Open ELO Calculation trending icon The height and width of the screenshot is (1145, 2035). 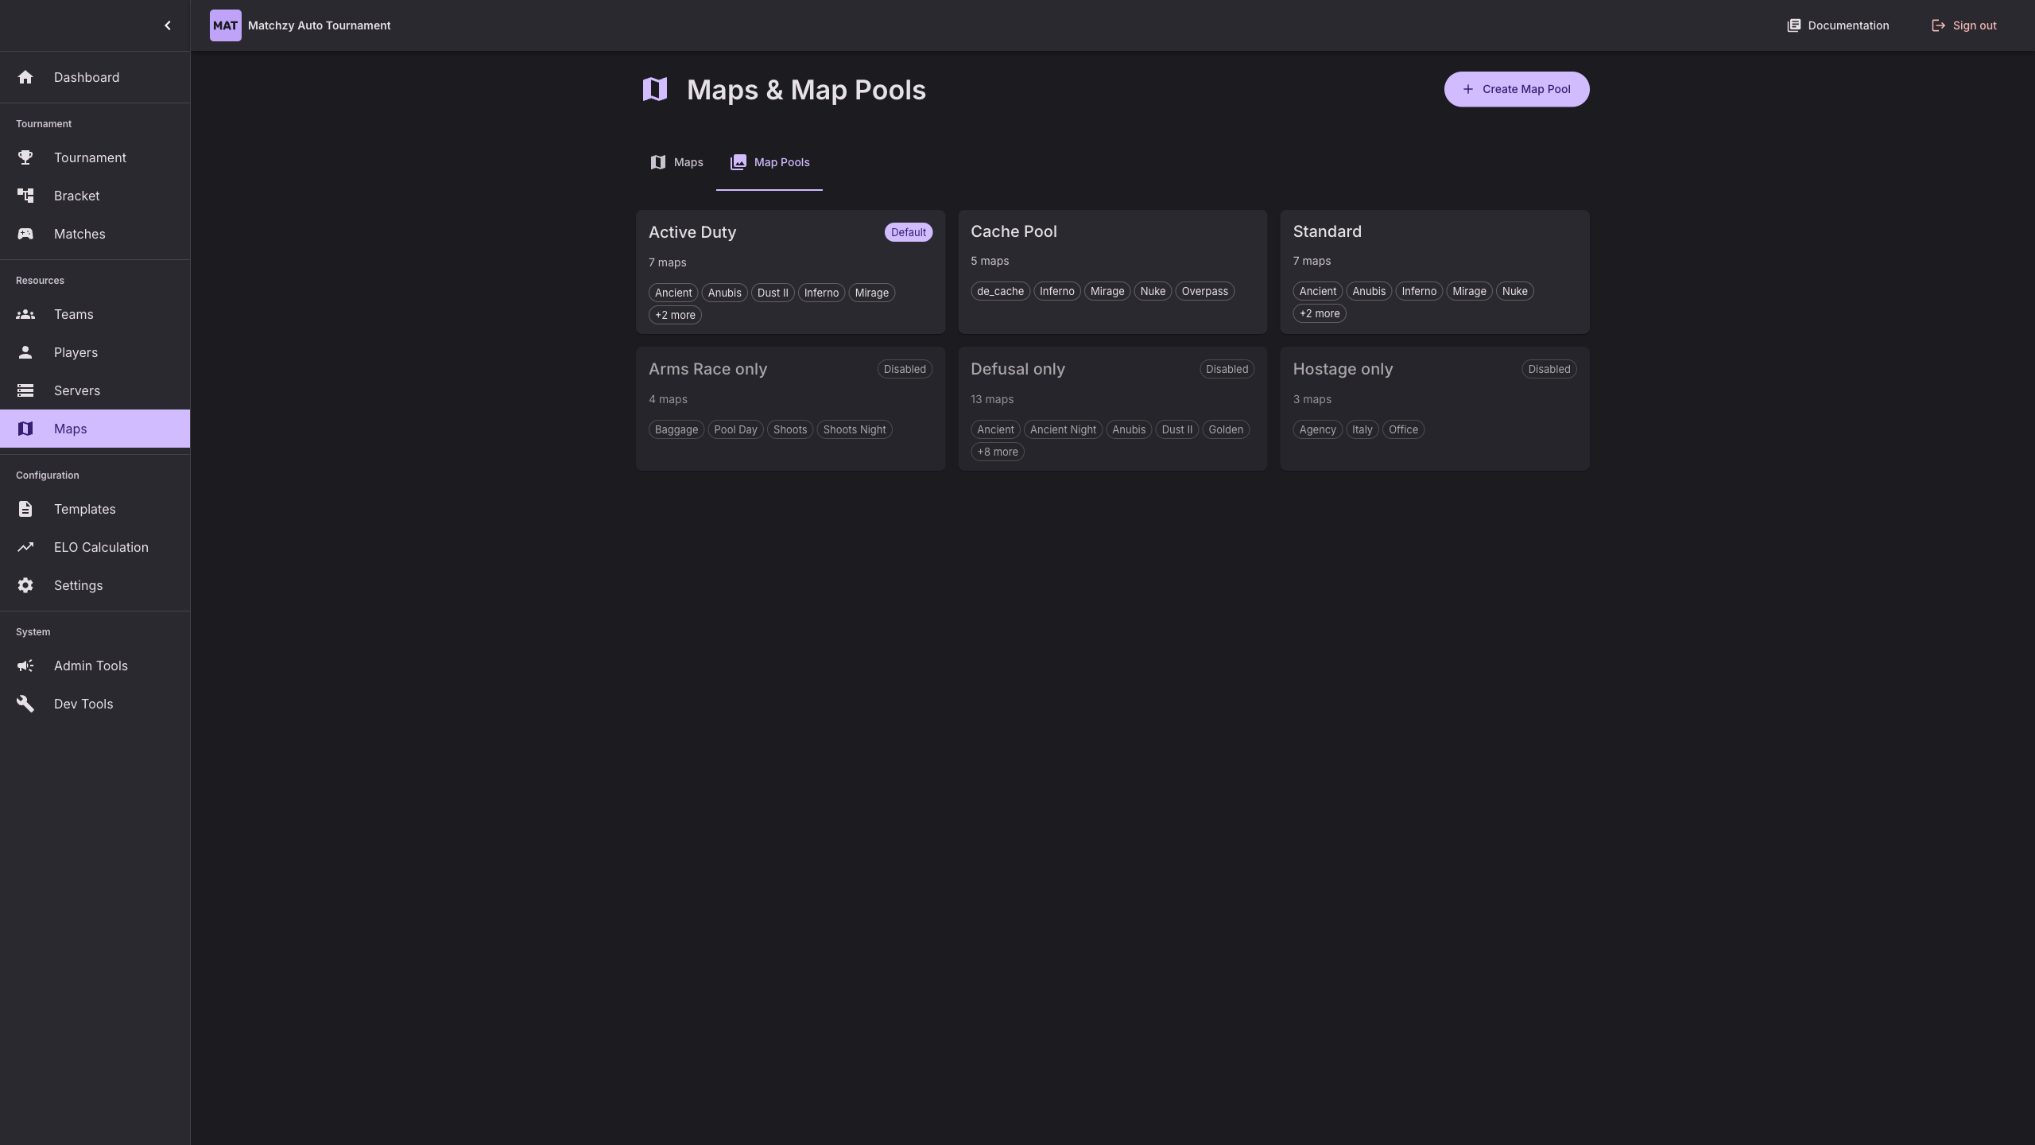click(25, 546)
